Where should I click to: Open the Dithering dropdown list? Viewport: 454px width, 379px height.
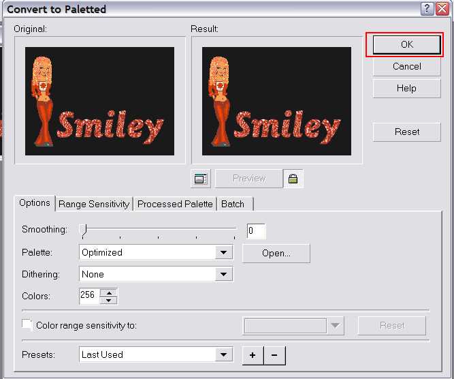(224, 275)
